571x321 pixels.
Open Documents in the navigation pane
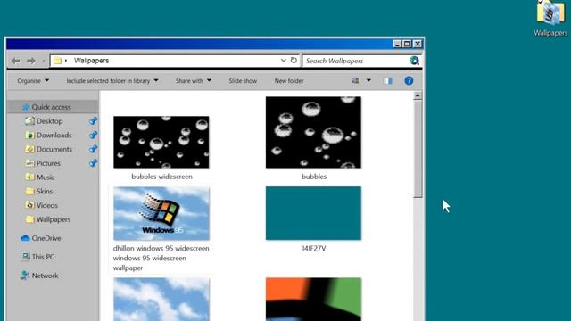[x=54, y=149]
